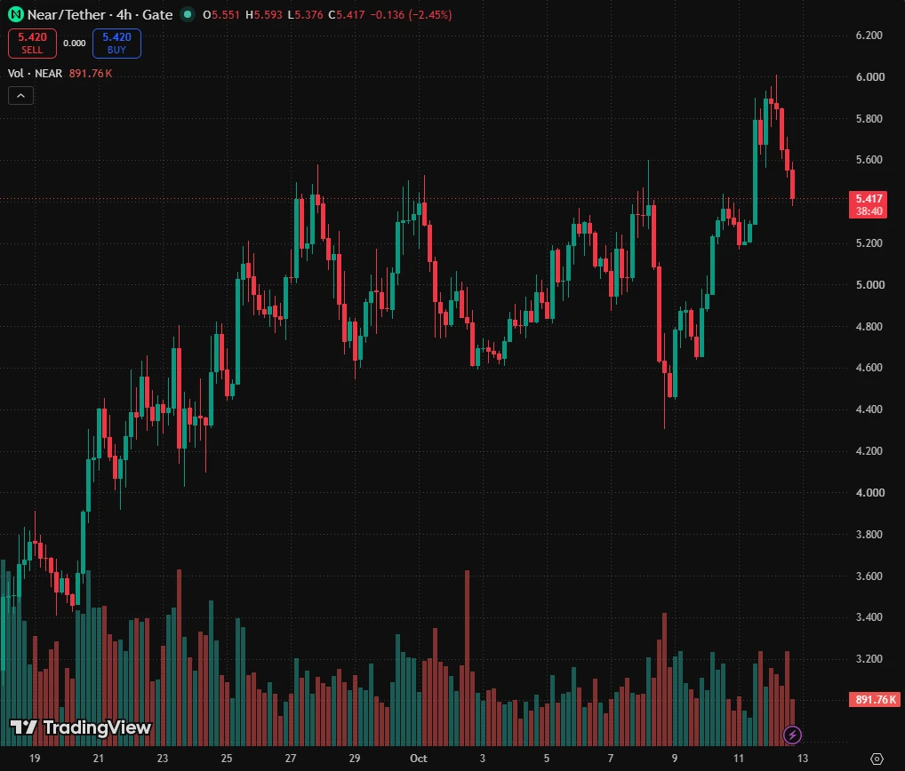Click the 5.600 price axis label
The image size is (905, 771).
pos(869,160)
